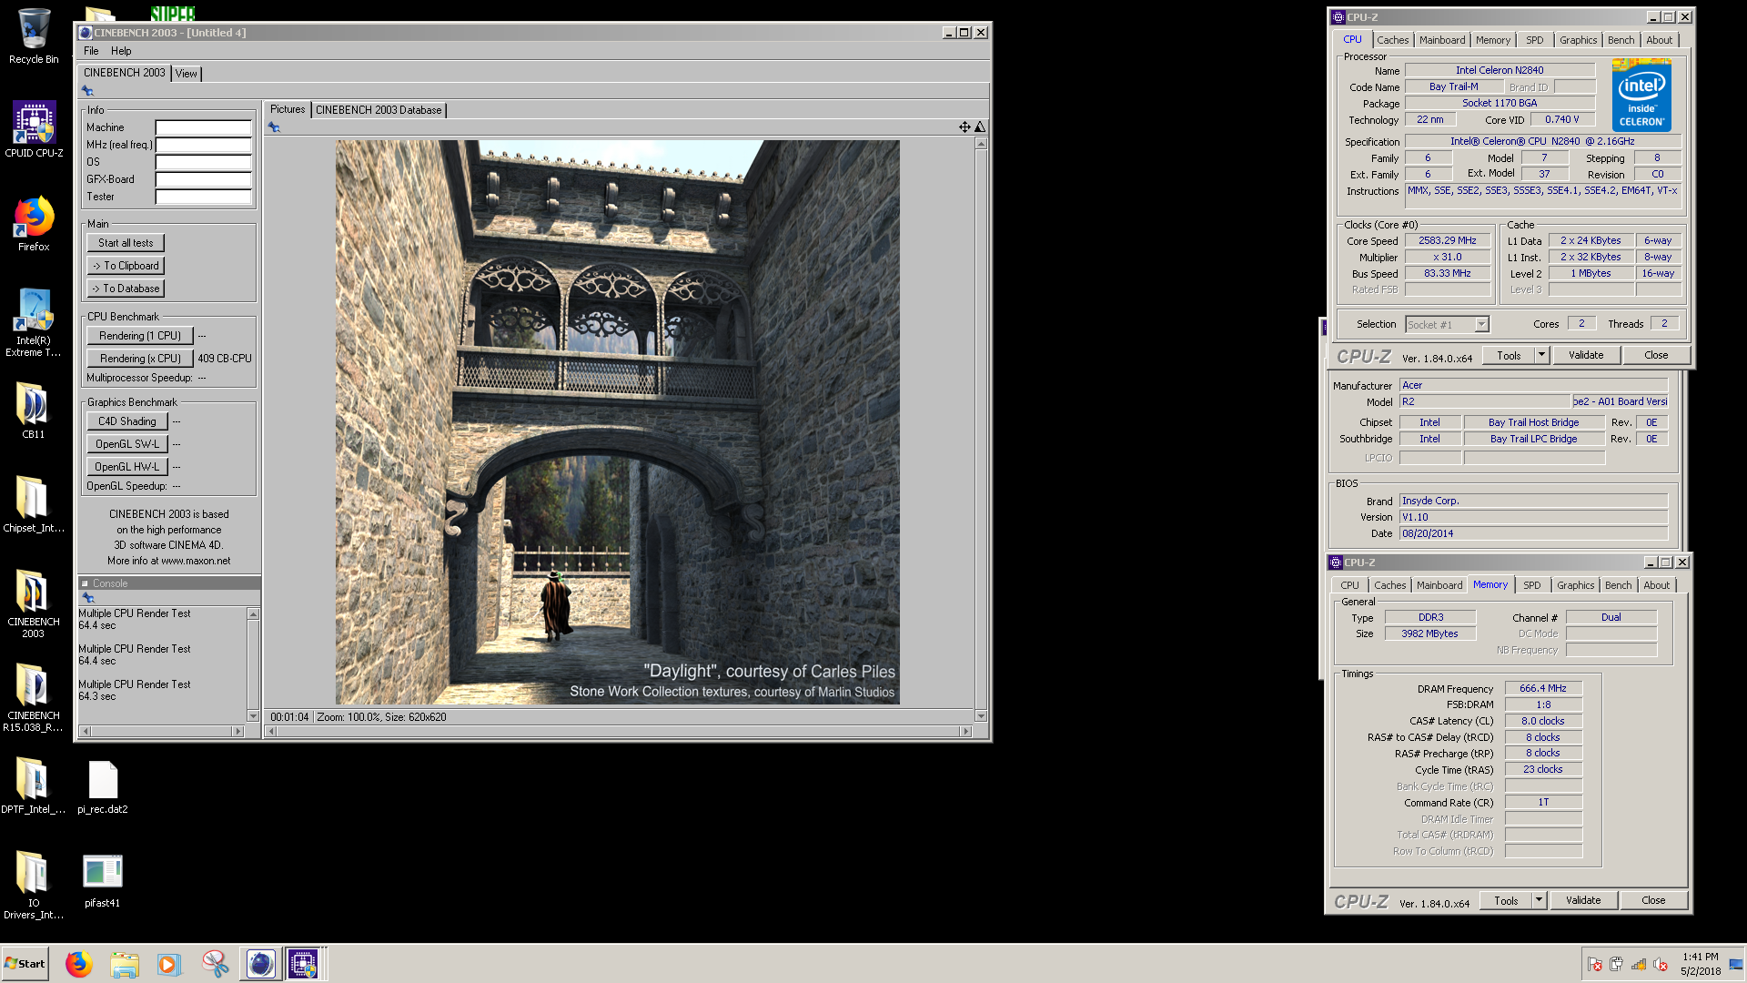Image resolution: width=1747 pixels, height=983 pixels.
Task: Open the File menu in CINEBENCH
Action: coord(91,51)
